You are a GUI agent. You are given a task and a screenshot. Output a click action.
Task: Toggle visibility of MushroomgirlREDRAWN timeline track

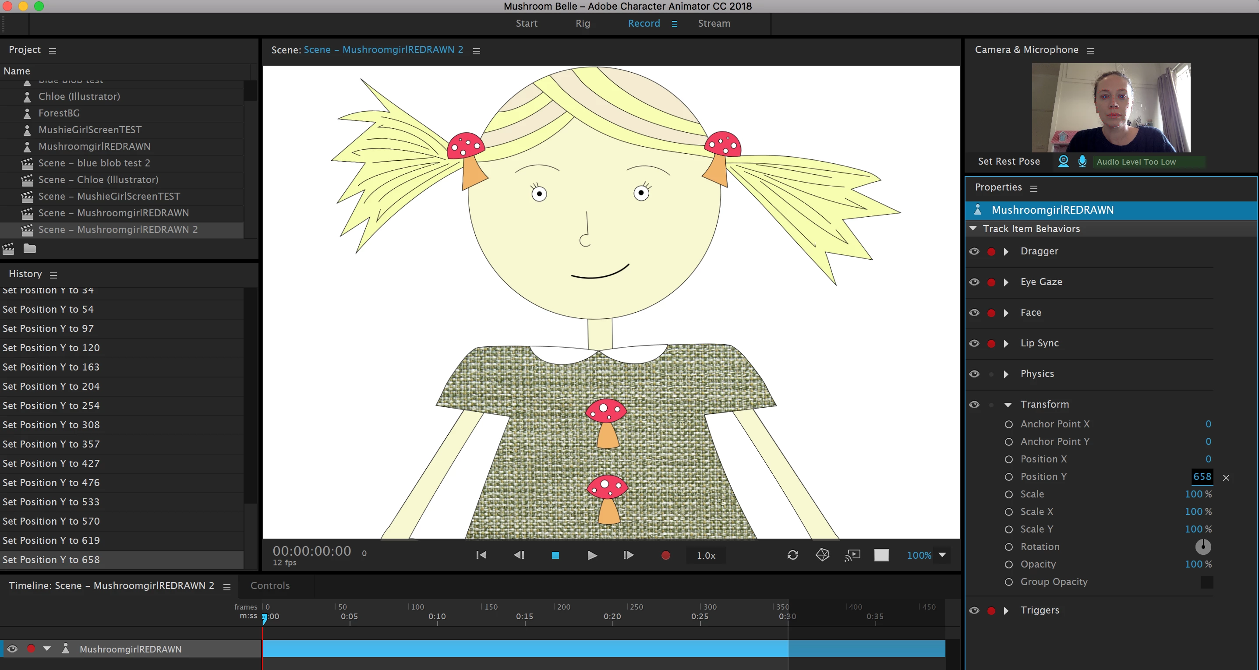[x=12, y=649]
